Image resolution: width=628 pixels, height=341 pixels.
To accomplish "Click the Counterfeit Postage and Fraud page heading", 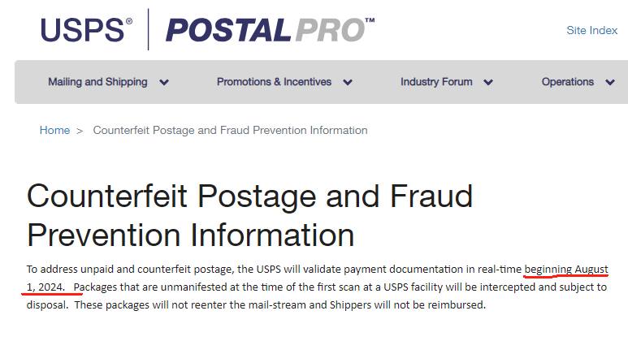I will click(x=249, y=215).
